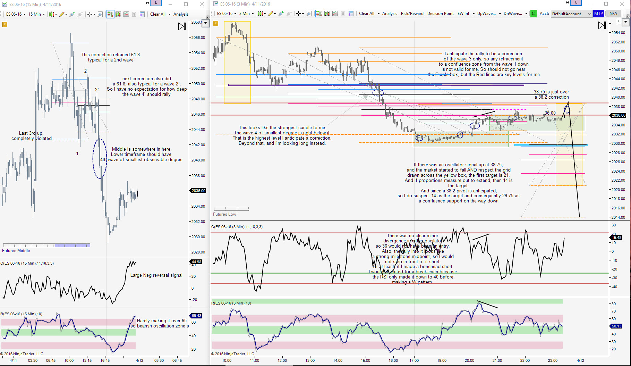Toggle the F button near price axis
631x366 pixels.
pos(619,21)
